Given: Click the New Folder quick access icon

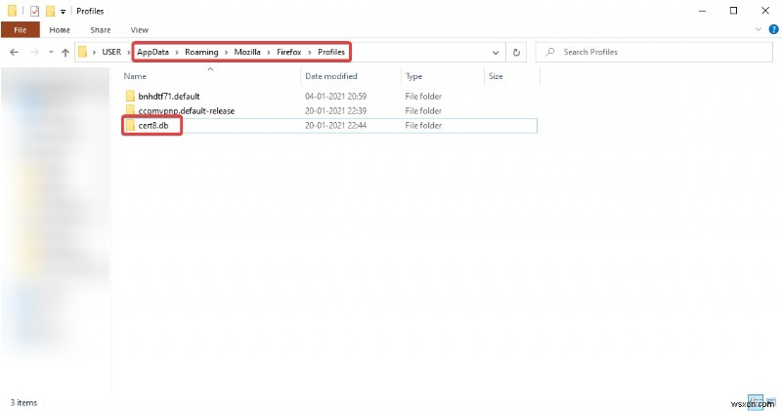Looking at the screenshot, I should point(51,11).
